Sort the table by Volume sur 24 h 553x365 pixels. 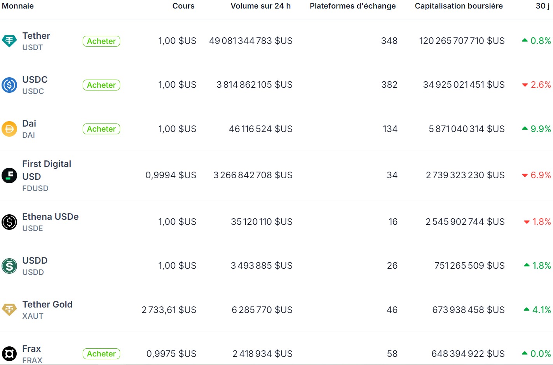tap(261, 6)
